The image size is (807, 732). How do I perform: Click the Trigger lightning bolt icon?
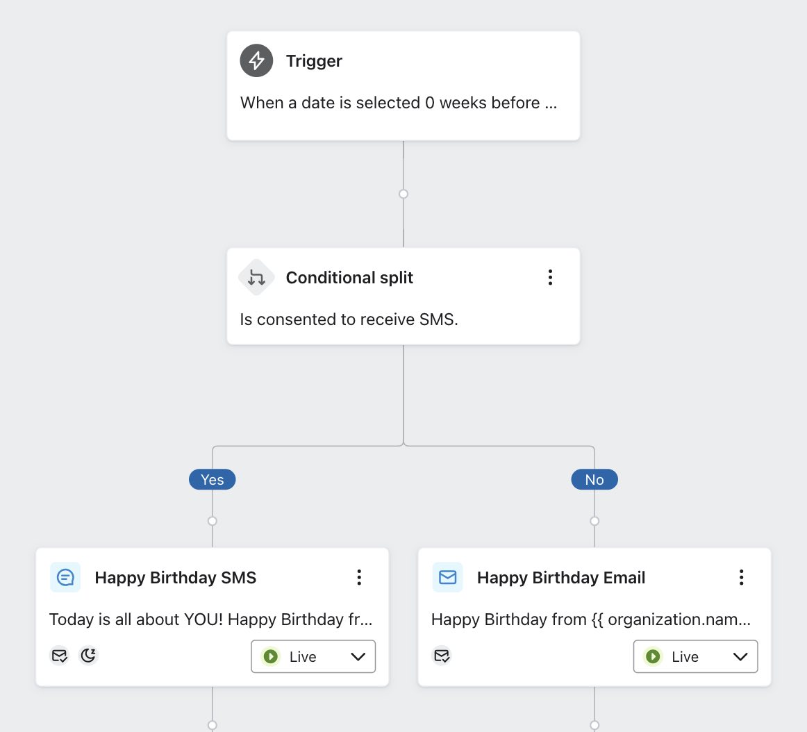(x=256, y=60)
